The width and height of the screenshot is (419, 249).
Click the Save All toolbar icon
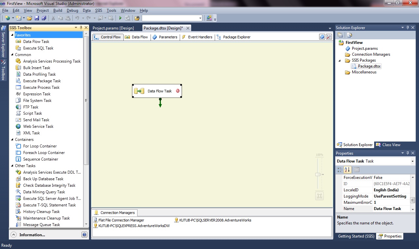(x=44, y=18)
